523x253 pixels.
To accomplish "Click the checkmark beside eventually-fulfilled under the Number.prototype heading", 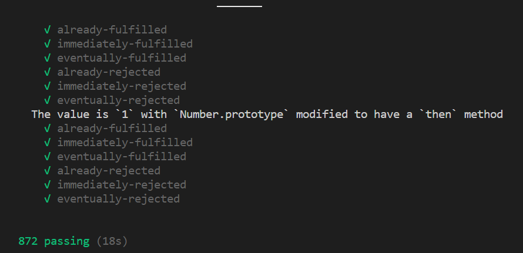I will [47, 157].
